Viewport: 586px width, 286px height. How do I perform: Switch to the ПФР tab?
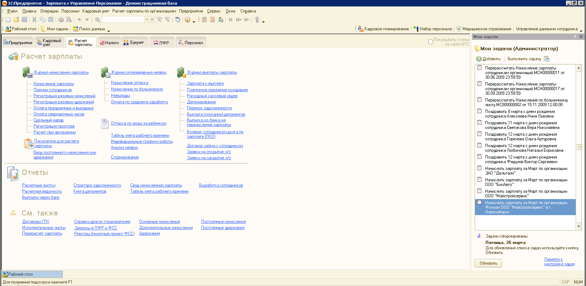161,43
